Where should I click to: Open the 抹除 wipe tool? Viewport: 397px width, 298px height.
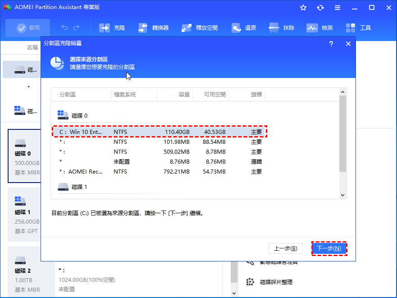click(282, 28)
